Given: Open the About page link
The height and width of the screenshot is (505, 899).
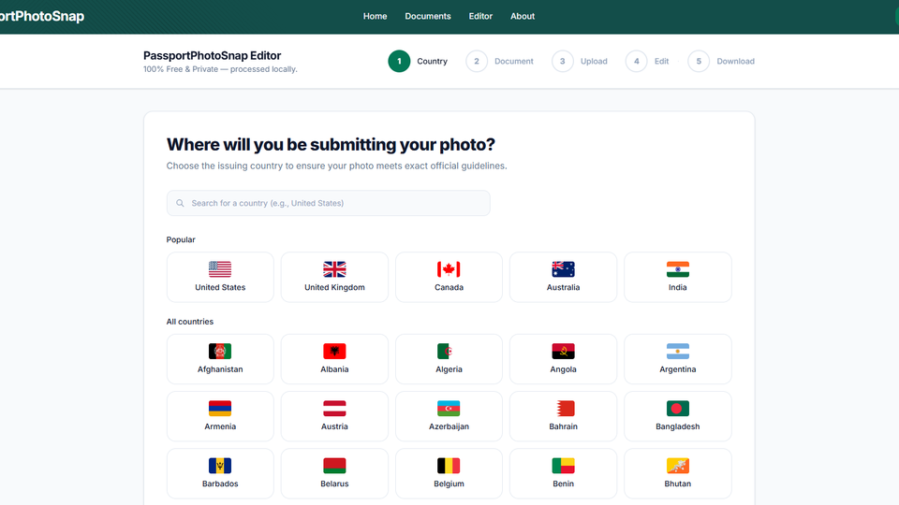Looking at the screenshot, I should click(523, 16).
